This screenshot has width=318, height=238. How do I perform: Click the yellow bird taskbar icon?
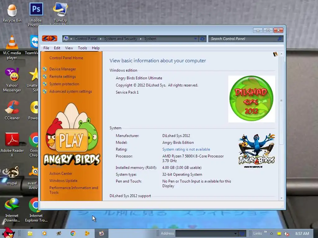[87, 233]
